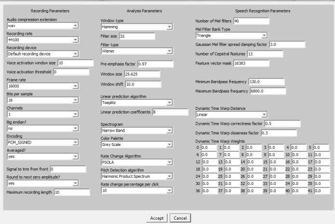Open the Mel Filter Bank Type dropdown
335x224 pixels.
coord(231,35)
